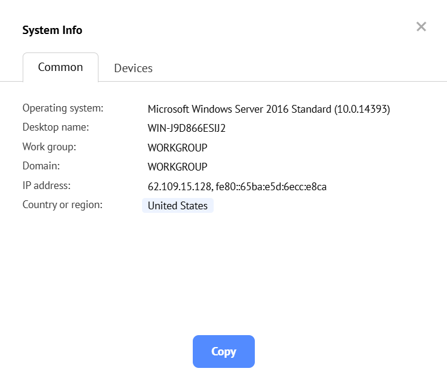Click the OS build number (10.0.14393)
Screen dimensions: 447x387
pyautogui.click(x=362, y=109)
